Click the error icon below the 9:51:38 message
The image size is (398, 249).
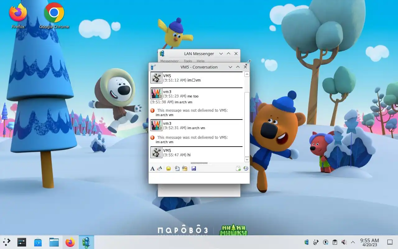tap(152, 110)
